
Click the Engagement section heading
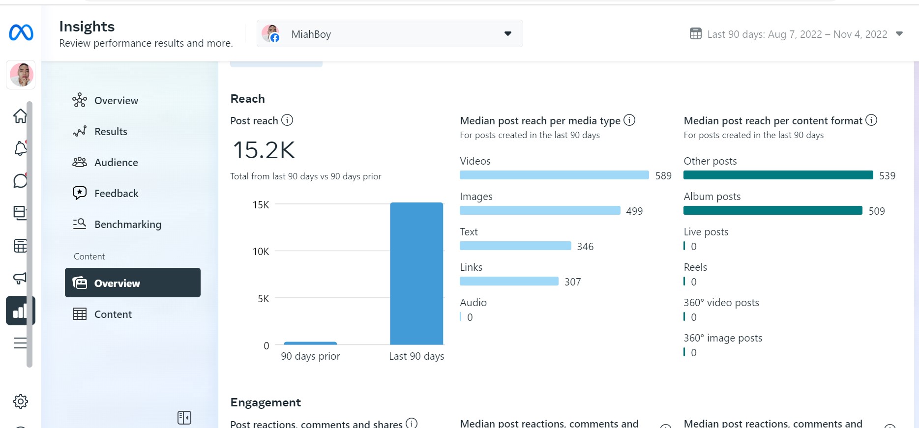pyautogui.click(x=266, y=402)
